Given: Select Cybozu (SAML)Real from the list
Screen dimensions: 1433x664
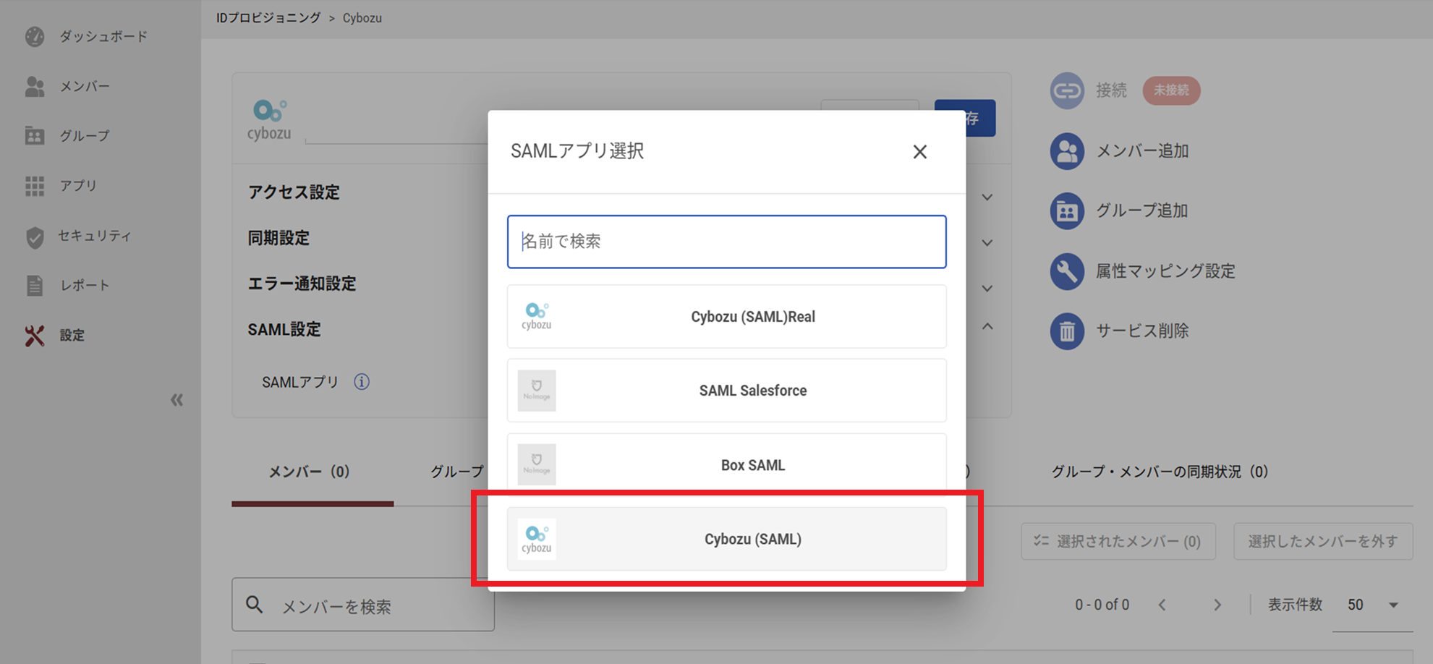Looking at the screenshot, I should pos(726,316).
